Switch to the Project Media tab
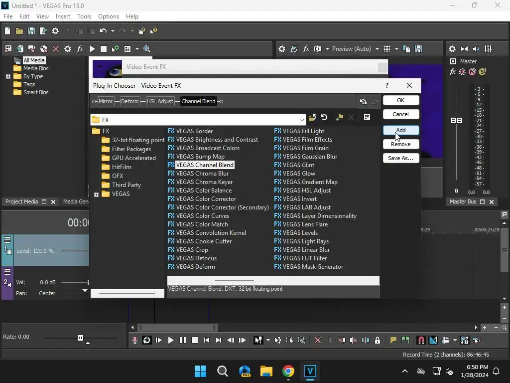 21,201
